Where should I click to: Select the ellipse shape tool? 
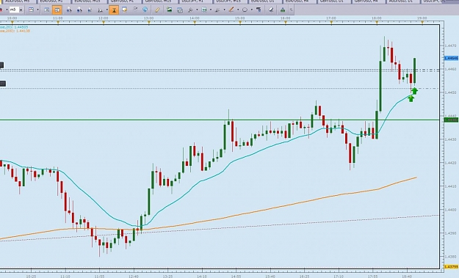245,10
